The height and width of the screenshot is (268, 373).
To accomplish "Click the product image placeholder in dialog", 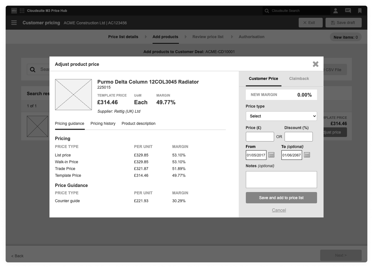I will tap(73, 95).
